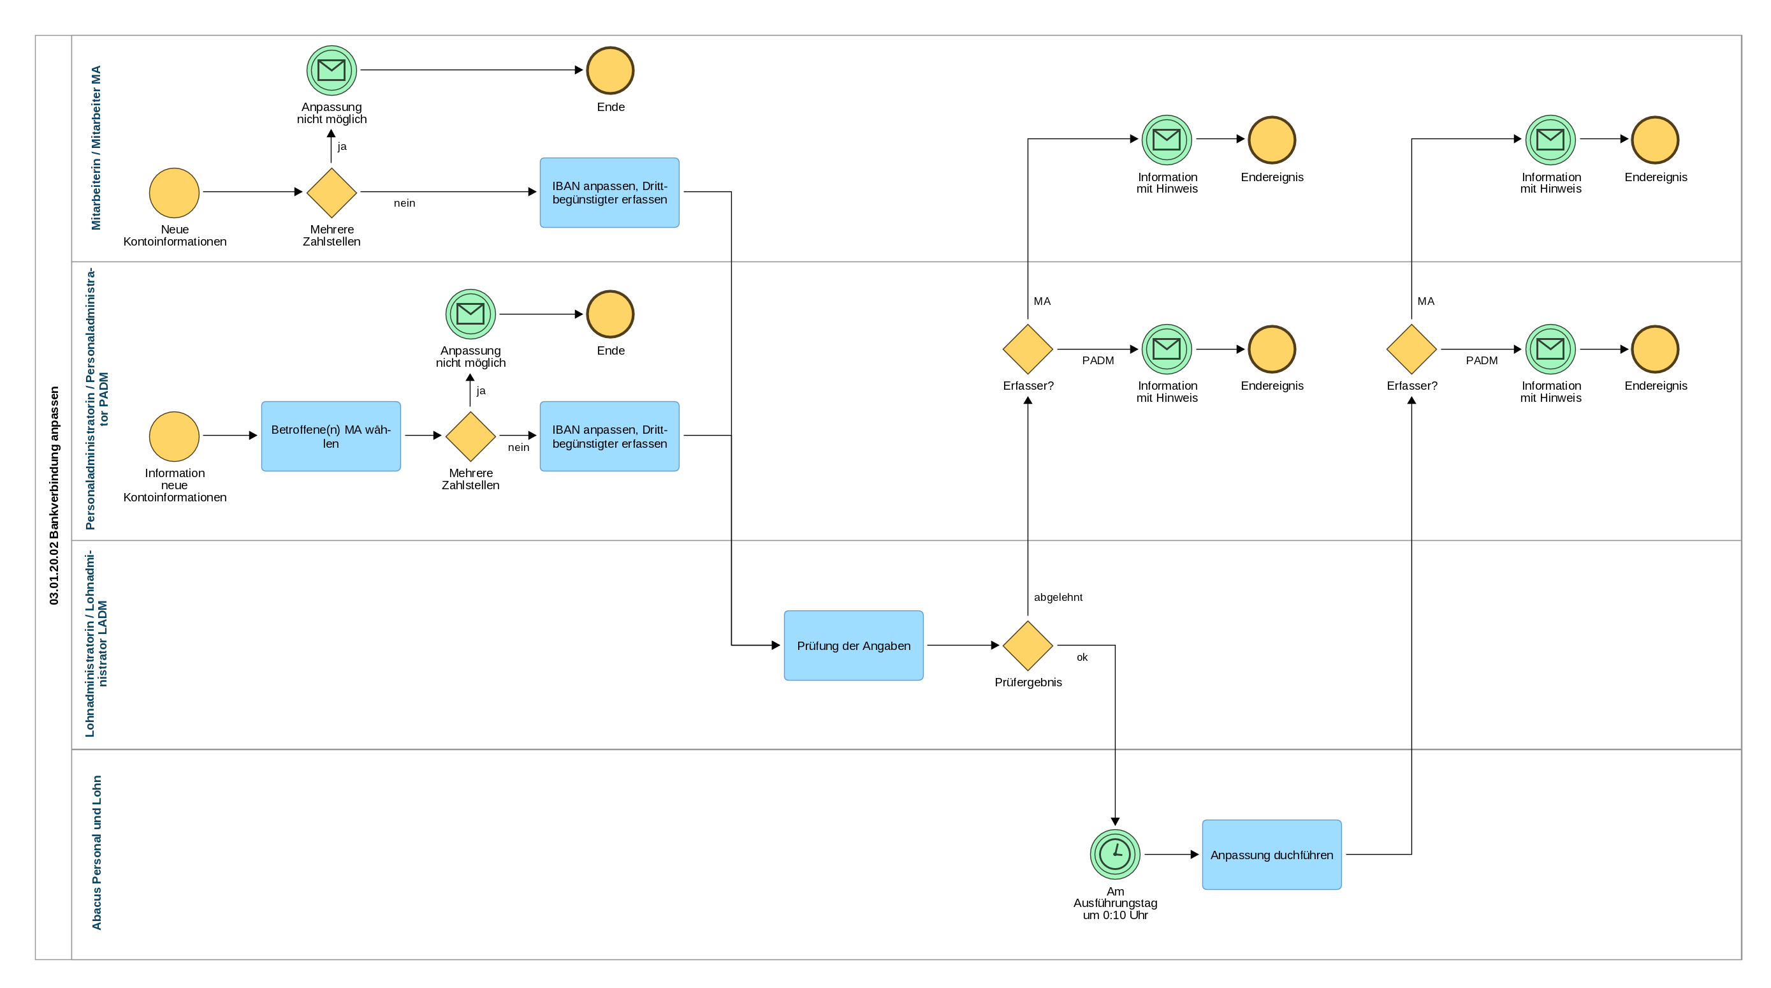Click the pool title '03.01.20.02 Bankverbindung anpassen'
This screenshot has width=1771, height=988.
tap(54, 496)
